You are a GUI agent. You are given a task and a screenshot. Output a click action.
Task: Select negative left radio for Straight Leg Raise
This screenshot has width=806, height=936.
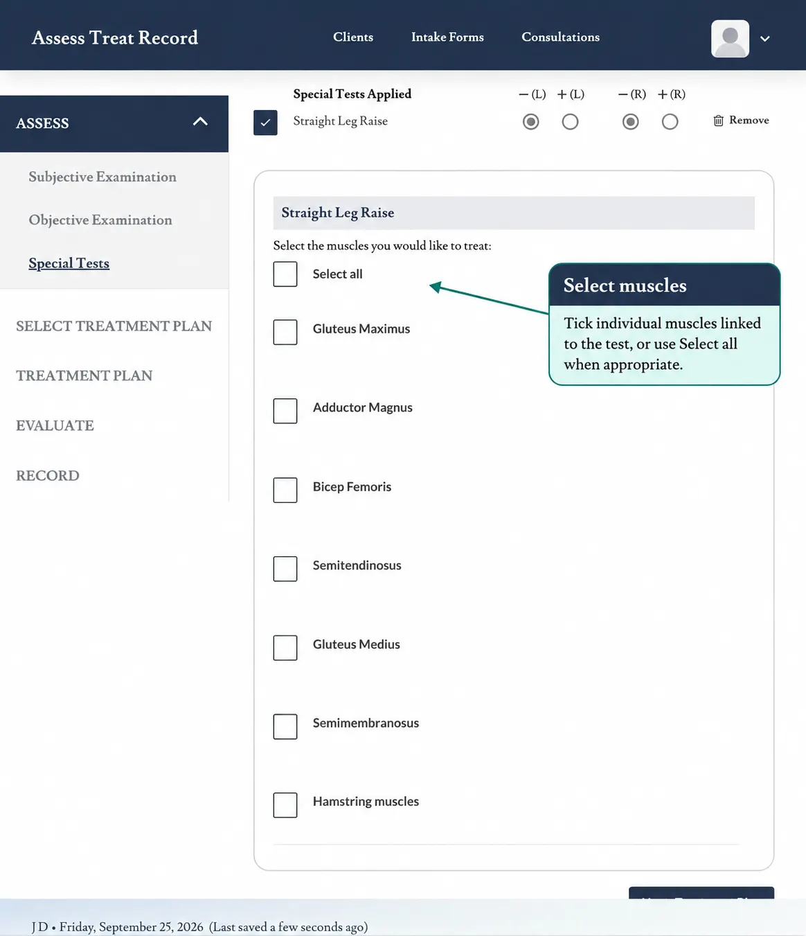531,122
